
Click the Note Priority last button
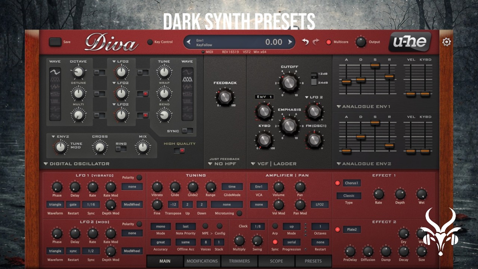click(186, 226)
